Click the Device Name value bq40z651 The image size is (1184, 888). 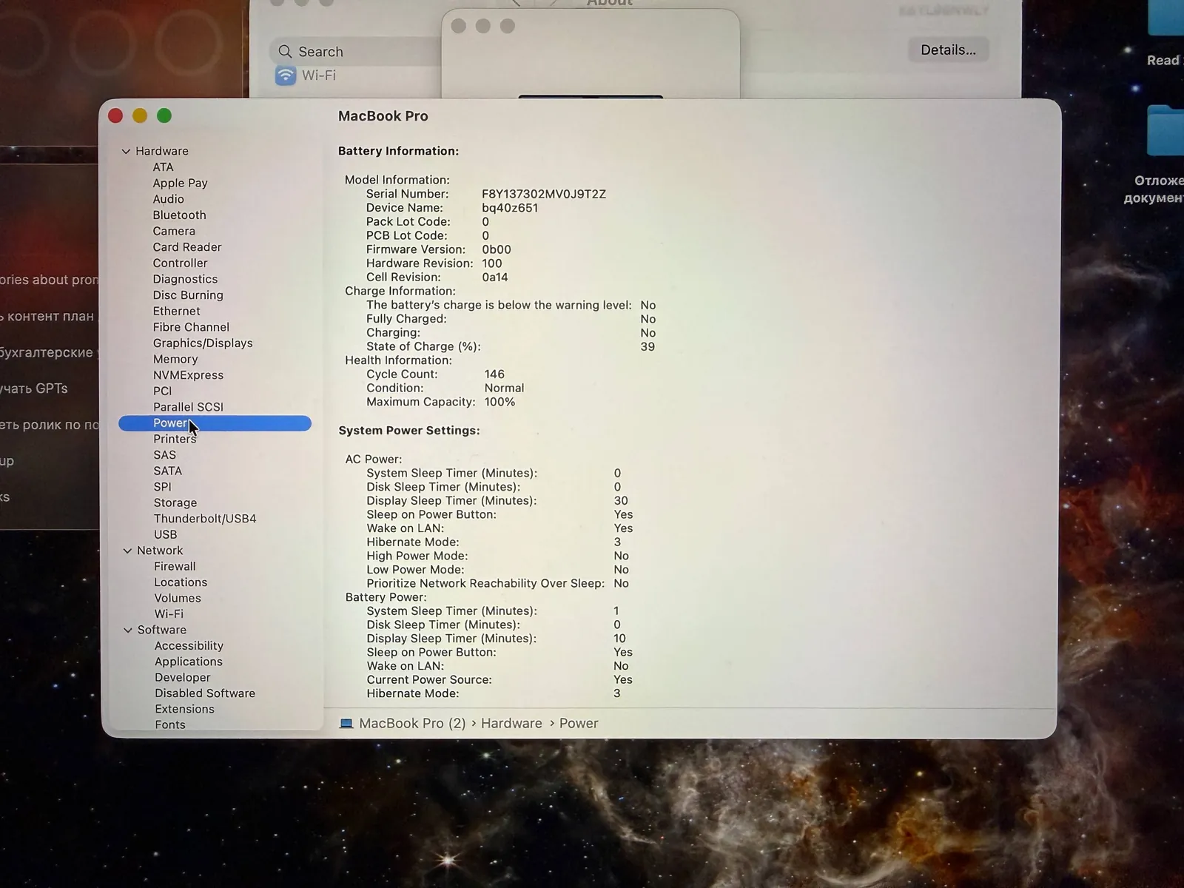click(x=510, y=208)
